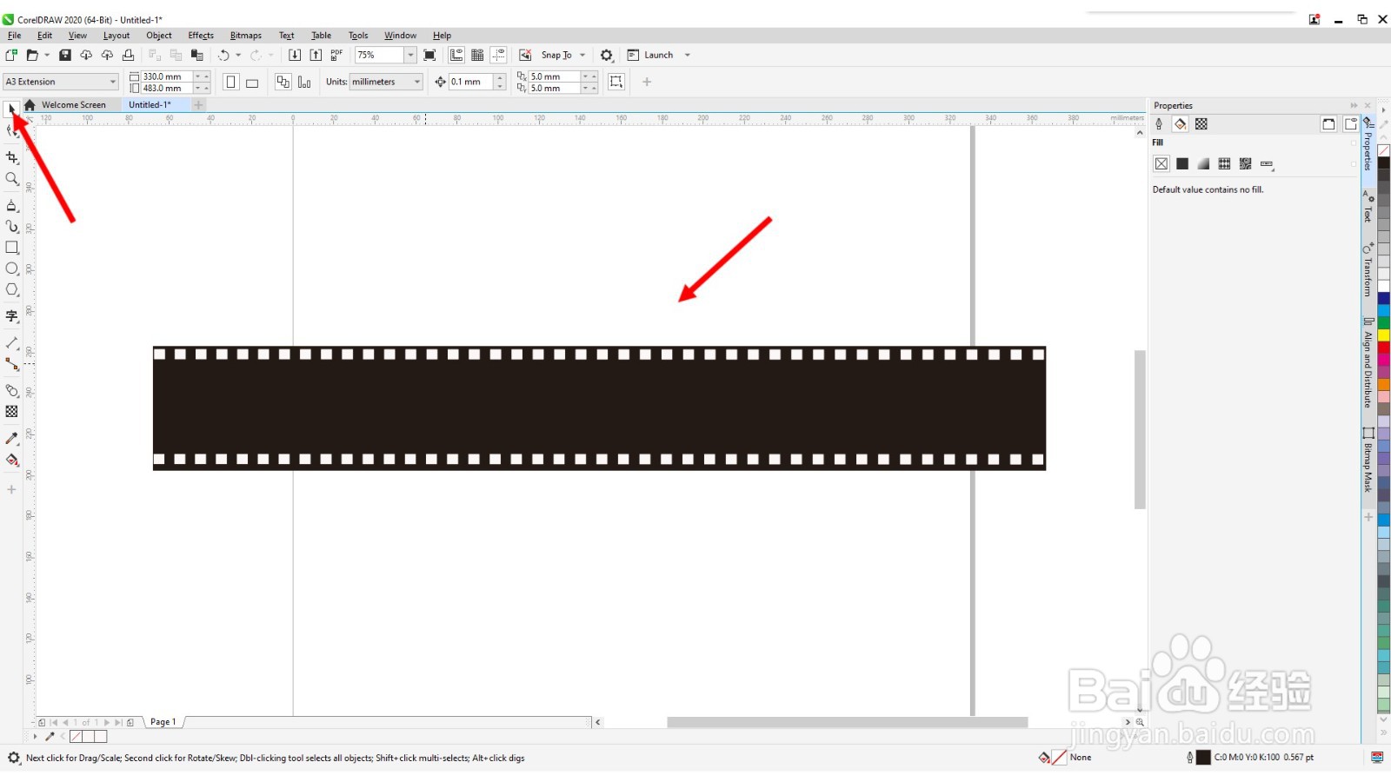Click the Print icon
1391x782 pixels.
[128, 55]
